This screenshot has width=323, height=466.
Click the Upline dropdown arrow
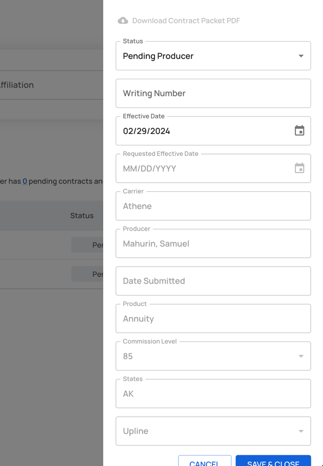[301, 431]
